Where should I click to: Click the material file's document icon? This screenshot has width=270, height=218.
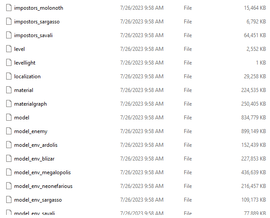[9, 90]
